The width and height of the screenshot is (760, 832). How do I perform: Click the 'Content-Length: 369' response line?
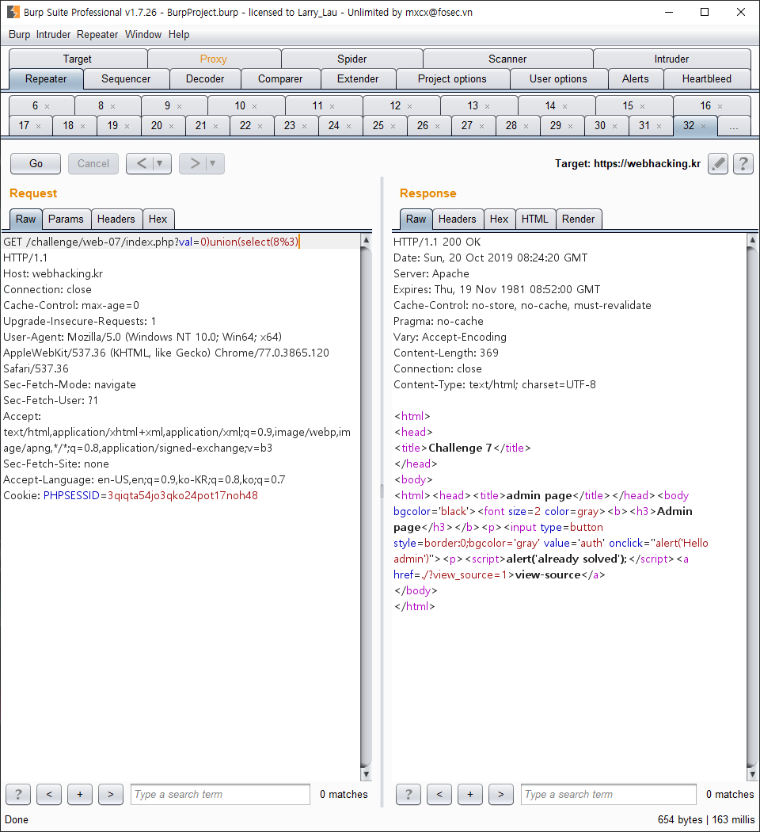pyautogui.click(x=446, y=353)
